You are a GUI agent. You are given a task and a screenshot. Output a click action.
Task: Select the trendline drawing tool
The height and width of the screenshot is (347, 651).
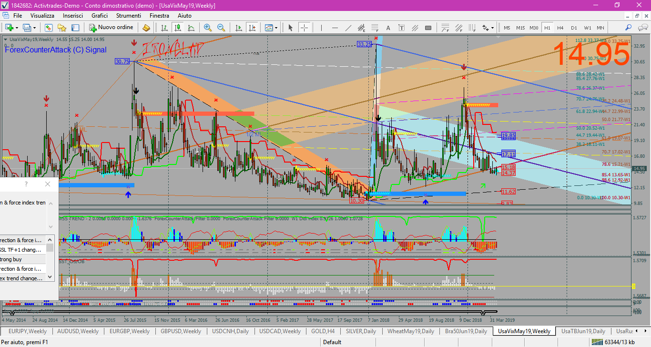[x=348, y=28]
